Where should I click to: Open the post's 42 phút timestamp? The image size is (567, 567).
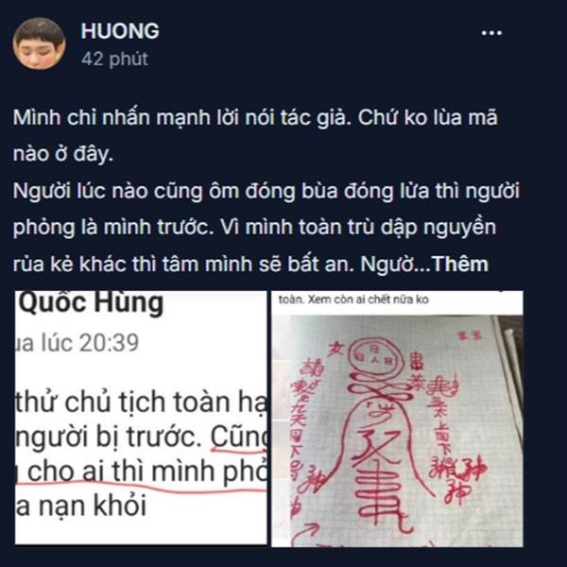tap(114, 59)
